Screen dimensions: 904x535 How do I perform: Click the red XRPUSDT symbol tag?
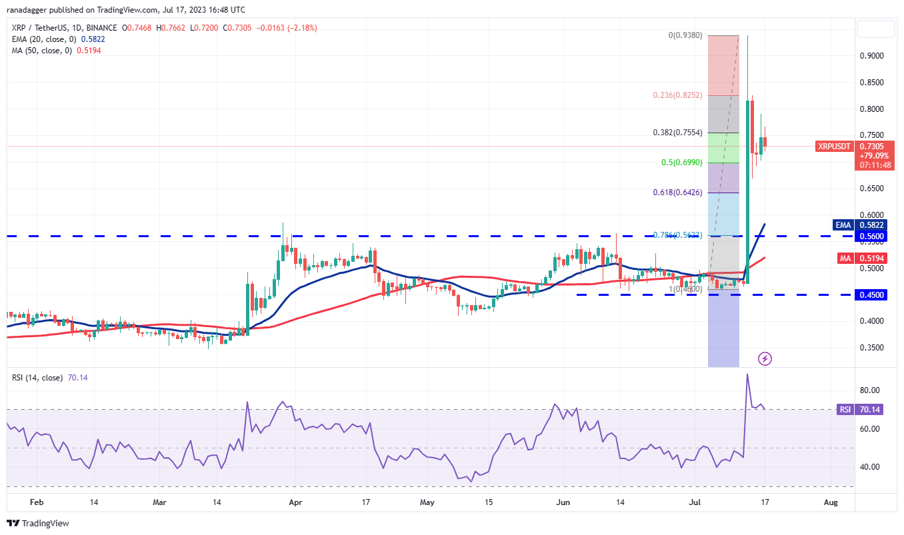(834, 146)
